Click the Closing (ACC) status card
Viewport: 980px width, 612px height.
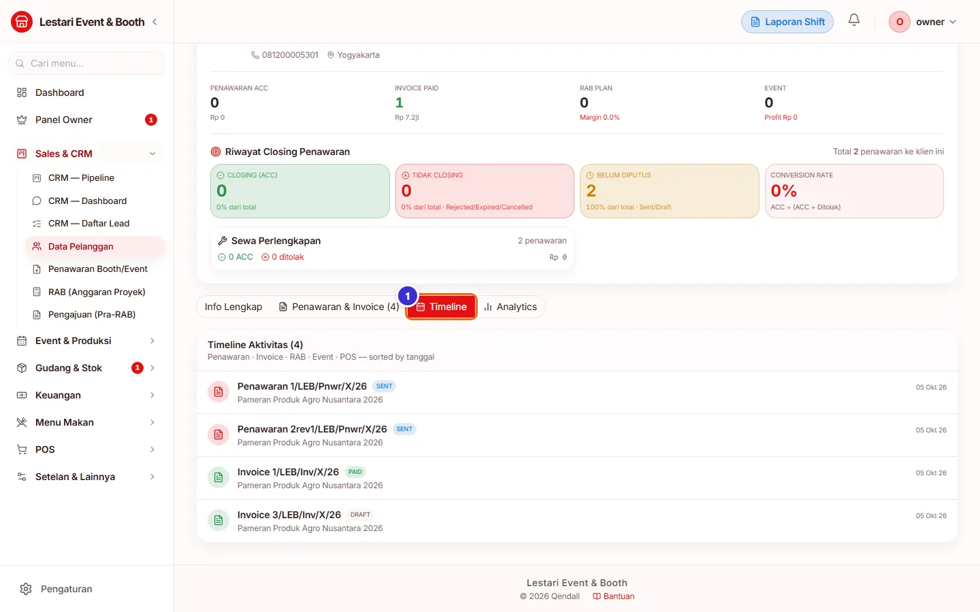[300, 191]
